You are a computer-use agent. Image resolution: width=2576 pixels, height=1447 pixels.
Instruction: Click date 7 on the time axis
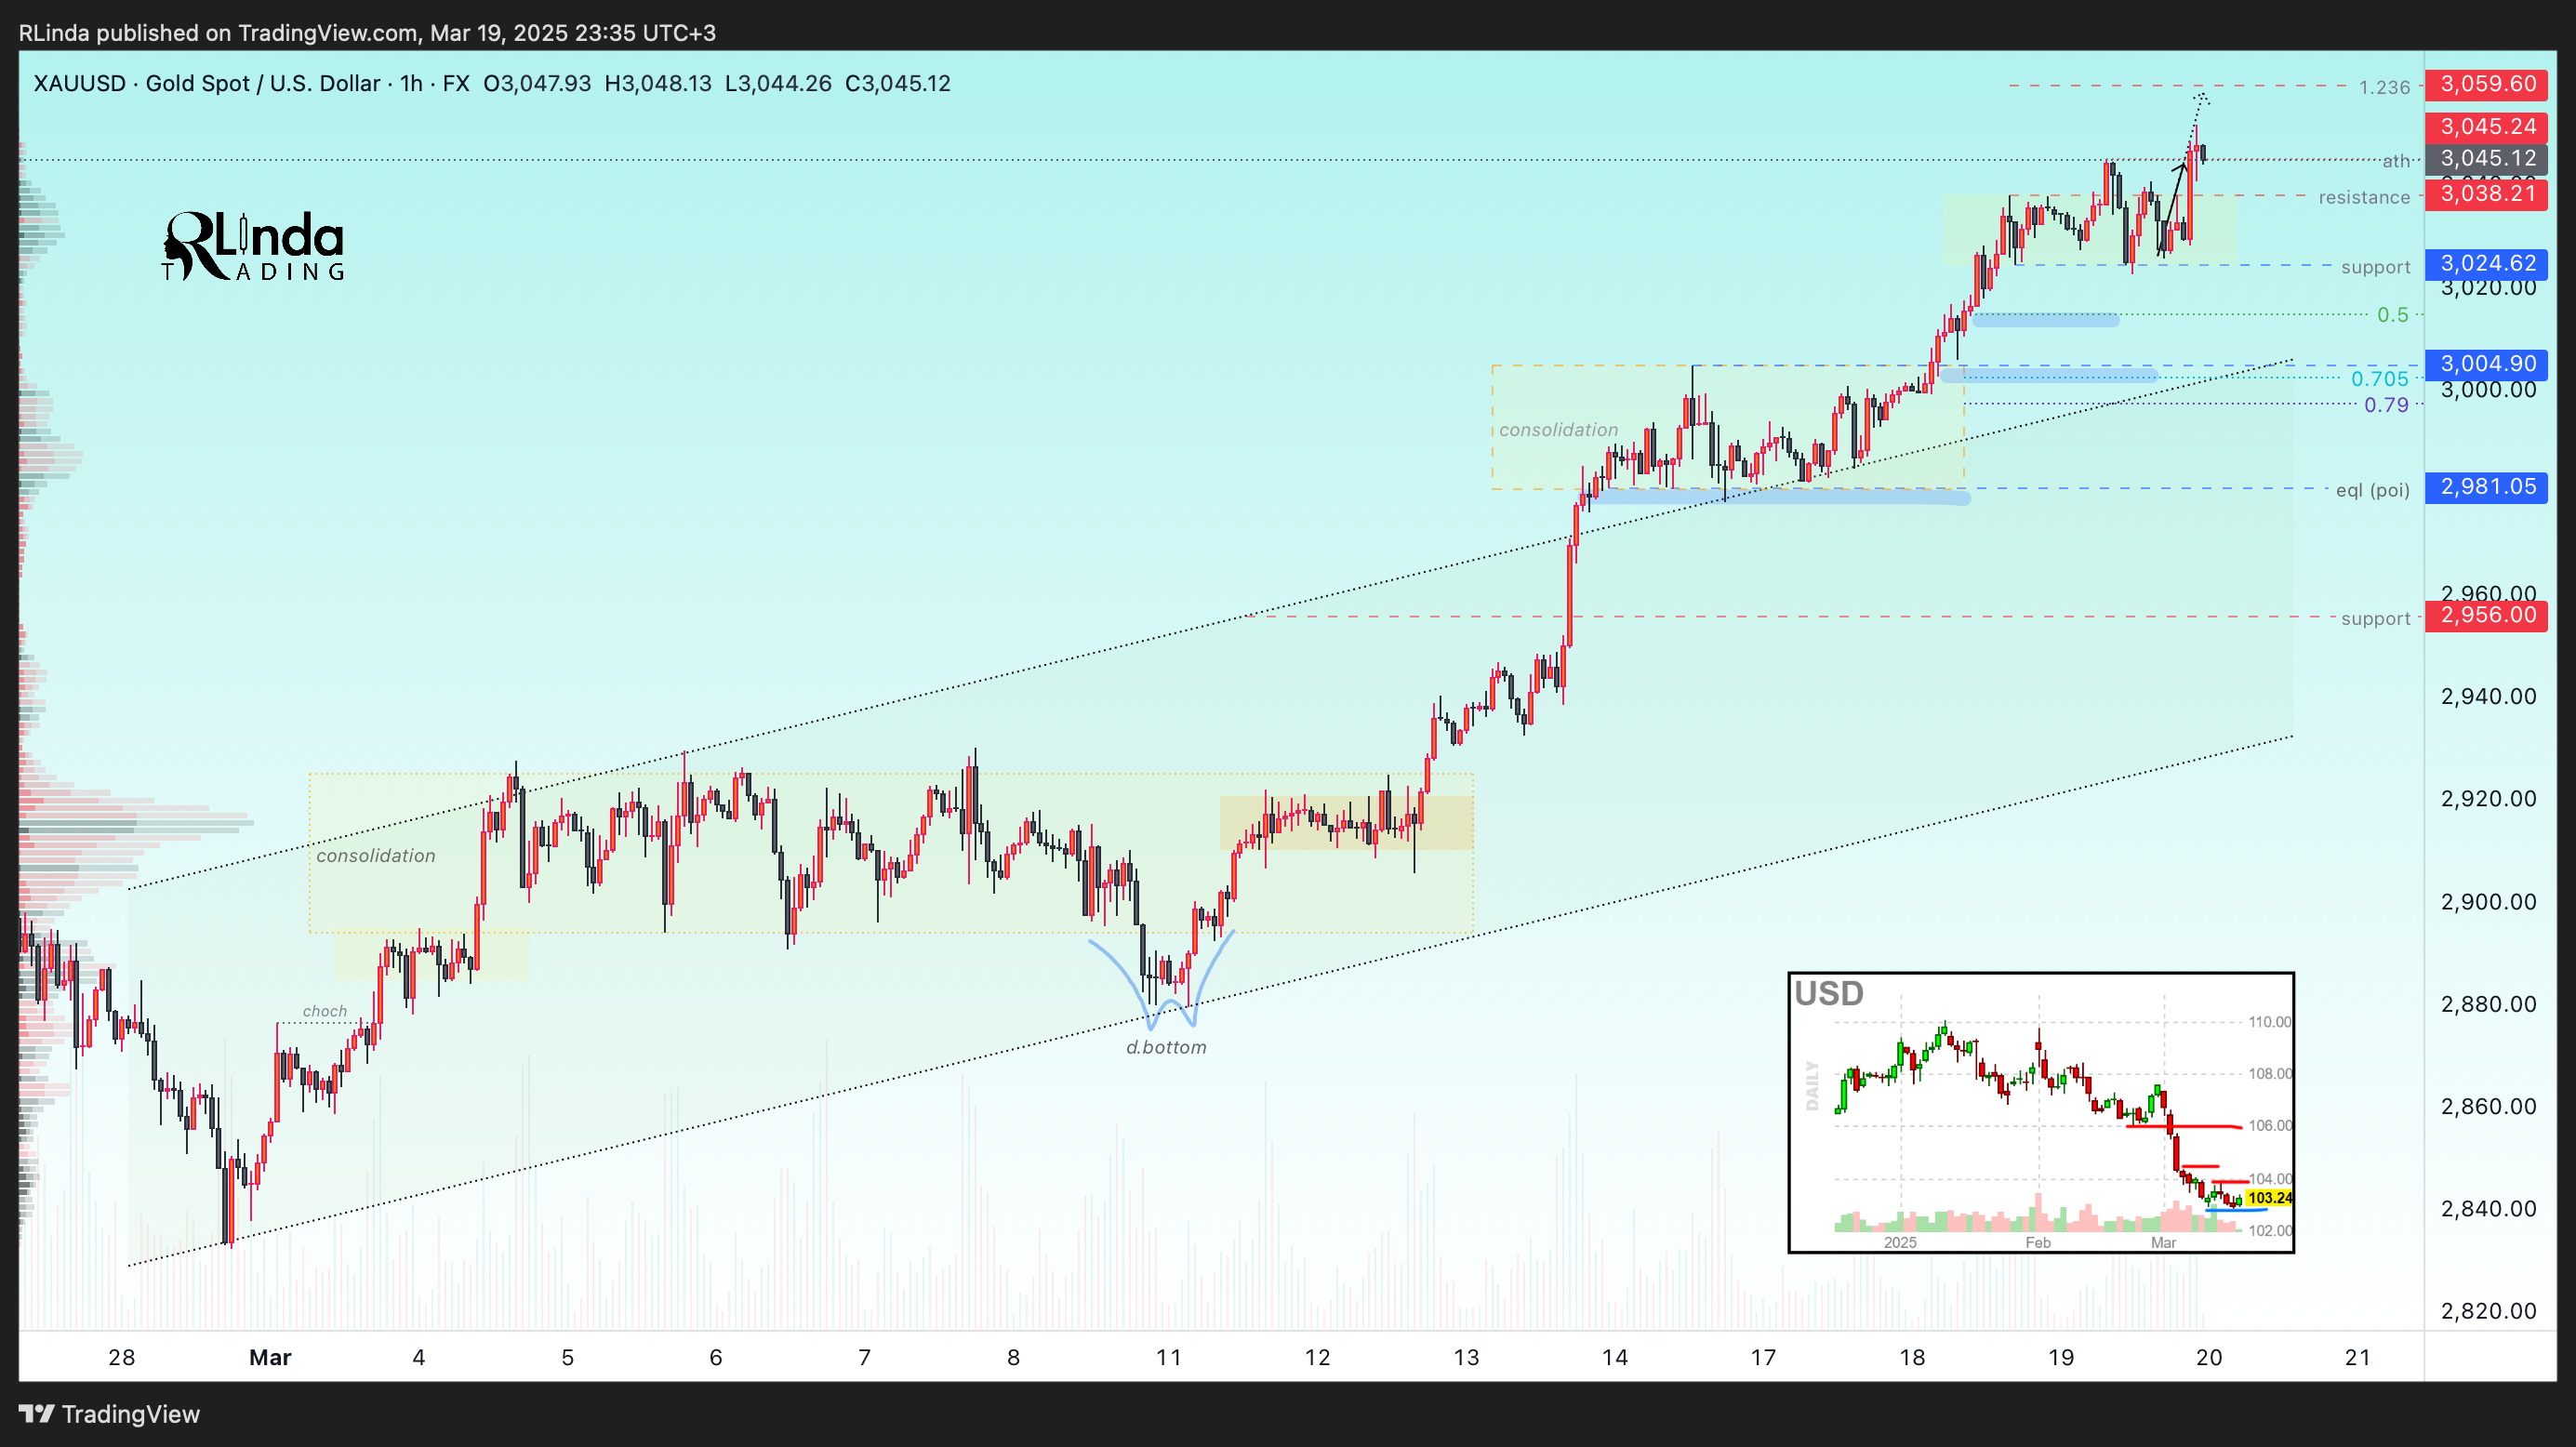click(x=864, y=1357)
